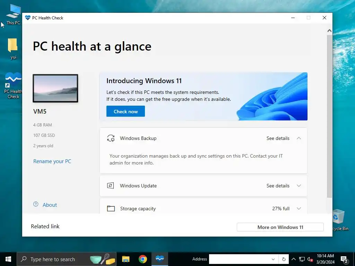Click the Windows Update refresh icon
Image resolution: width=355 pixels, height=266 pixels.
(x=111, y=186)
